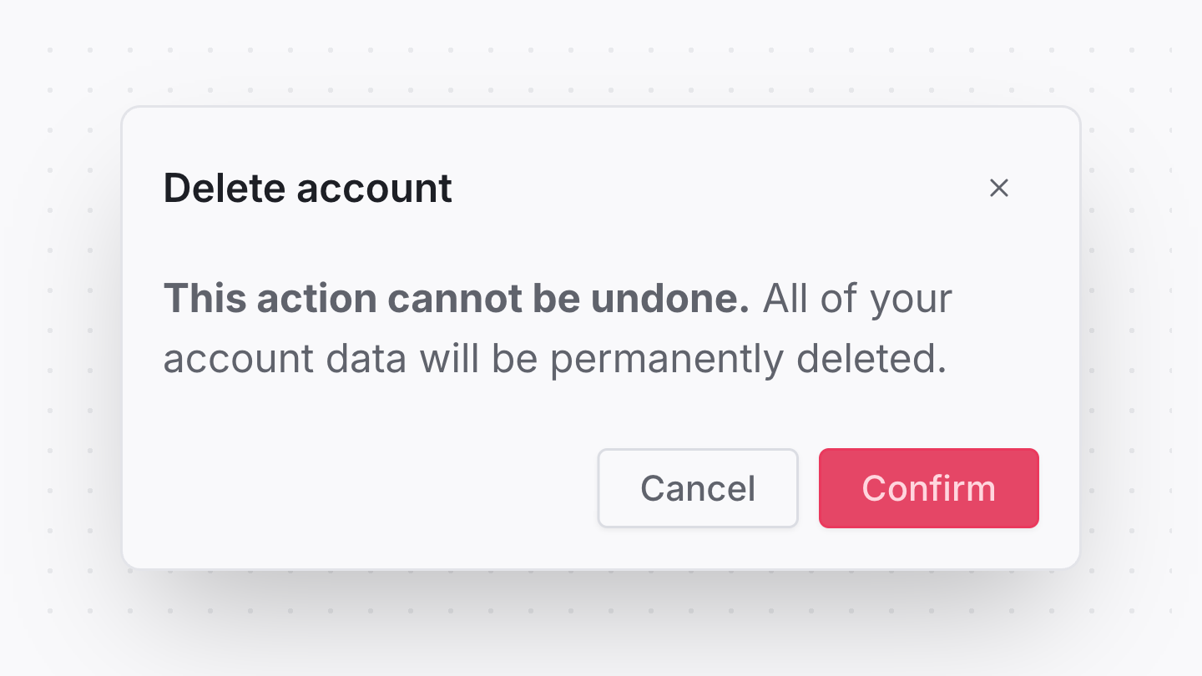Click "account" in the message body's second line
The image size is (1202, 676).
(238, 359)
